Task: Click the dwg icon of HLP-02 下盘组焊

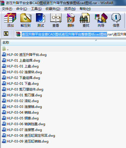Action: (4, 78)
